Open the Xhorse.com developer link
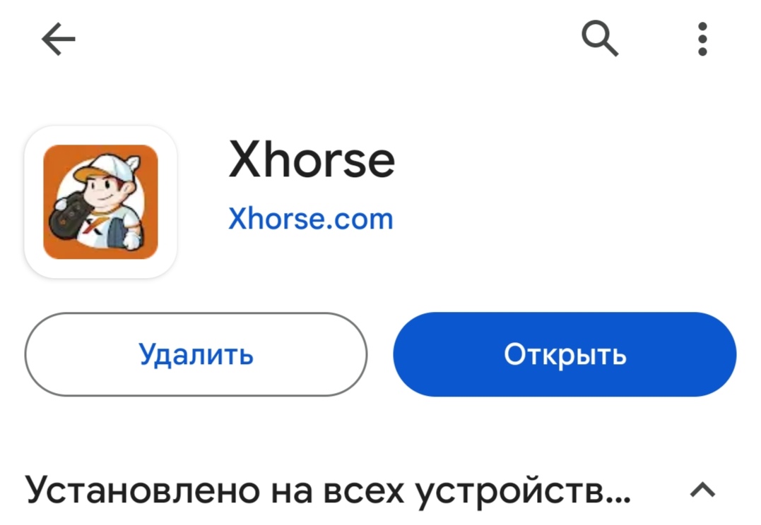The image size is (761, 525). click(x=311, y=219)
